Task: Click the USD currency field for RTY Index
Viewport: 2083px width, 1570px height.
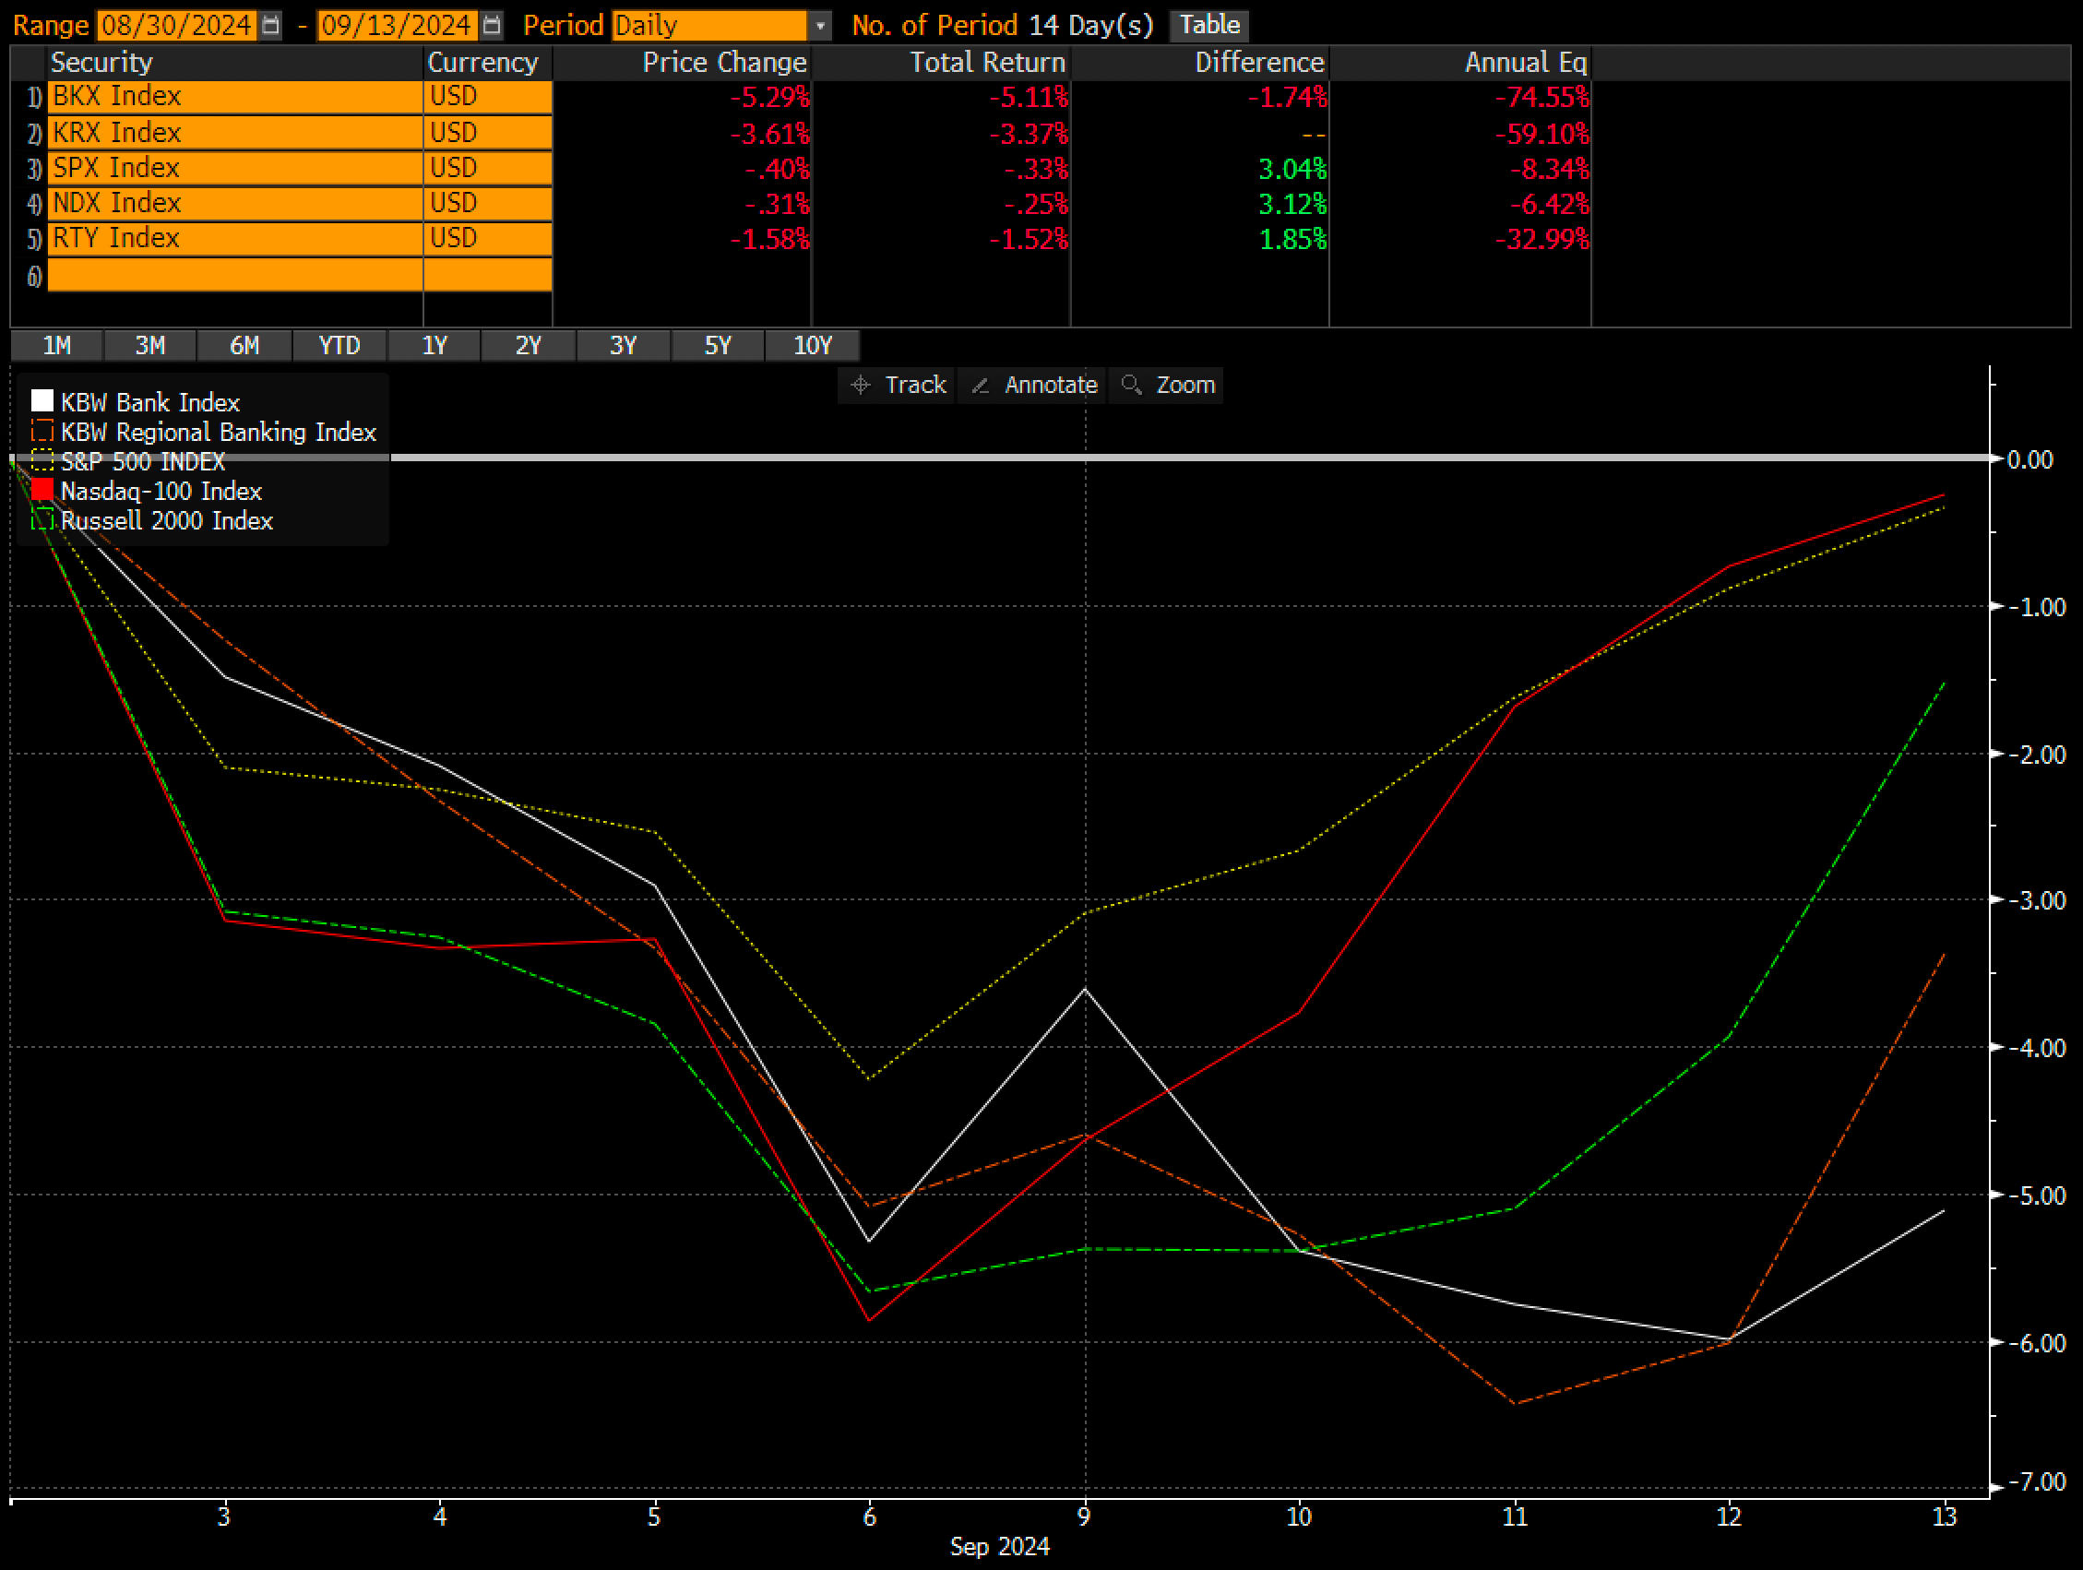Action: (488, 238)
